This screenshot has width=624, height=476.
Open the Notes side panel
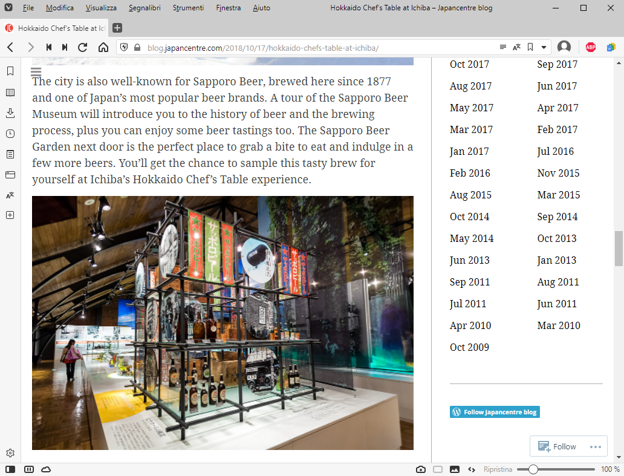pyautogui.click(x=10, y=154)
